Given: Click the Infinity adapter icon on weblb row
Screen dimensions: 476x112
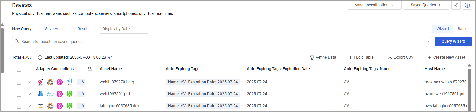Looking at the screenshot, I should pos(41,82).
